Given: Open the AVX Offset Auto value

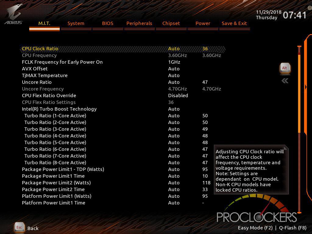Looking at the screenshot, I should (x=174, y=69).
